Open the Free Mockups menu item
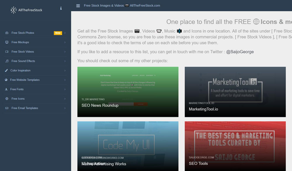This screenshot has width=292, height=171. click(x=35, y=42)
